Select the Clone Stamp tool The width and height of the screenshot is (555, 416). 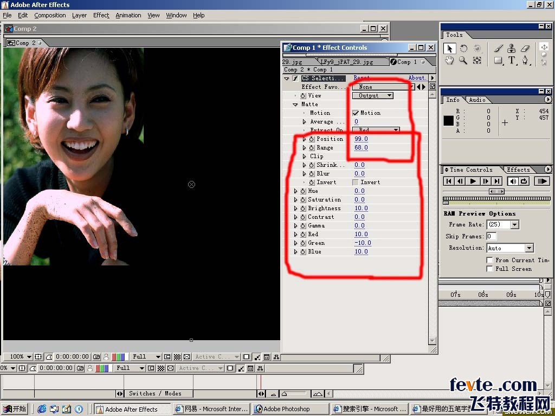[512, 49]
